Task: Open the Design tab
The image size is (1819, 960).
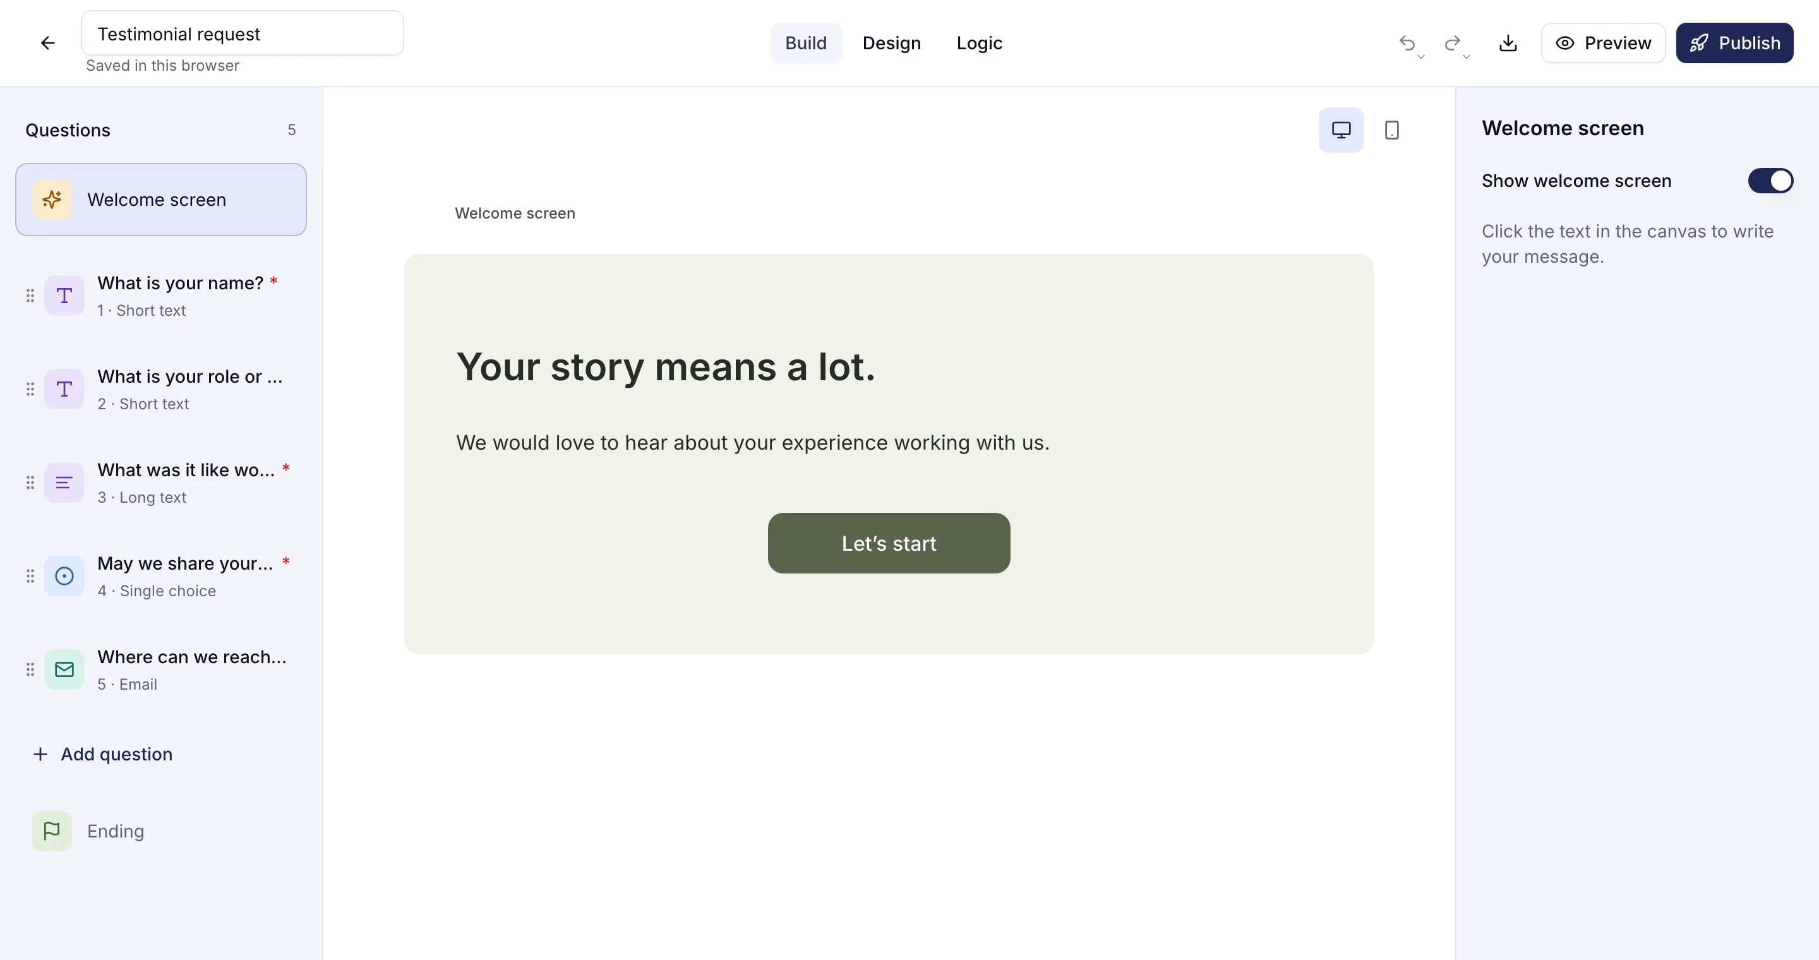Action: pos(891,43)
